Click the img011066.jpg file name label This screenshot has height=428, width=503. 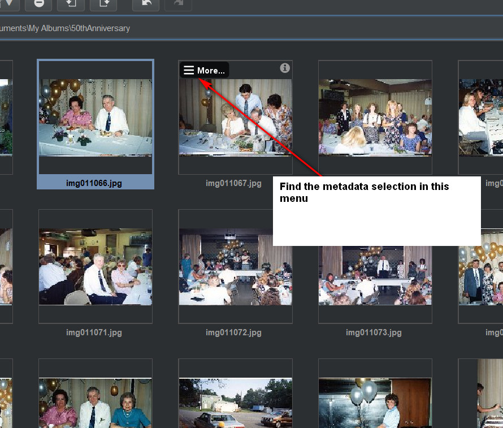pyautogui.click(x=94, y=183)
